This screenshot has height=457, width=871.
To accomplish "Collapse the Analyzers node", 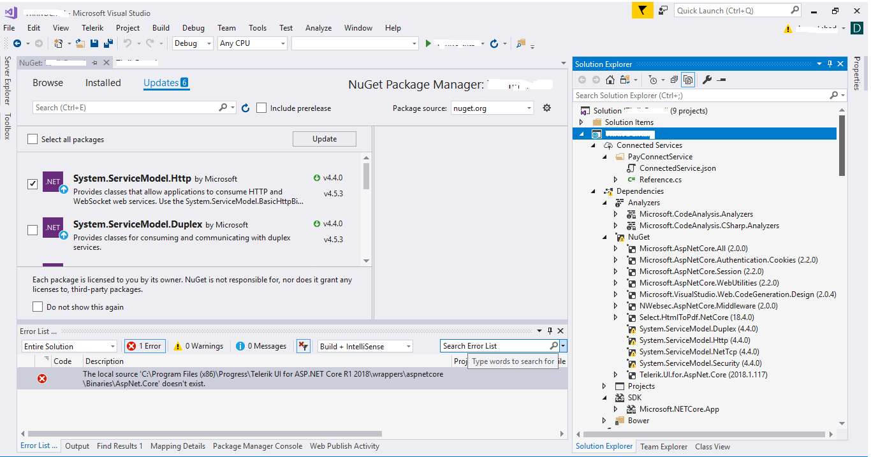I will (604, 203).
